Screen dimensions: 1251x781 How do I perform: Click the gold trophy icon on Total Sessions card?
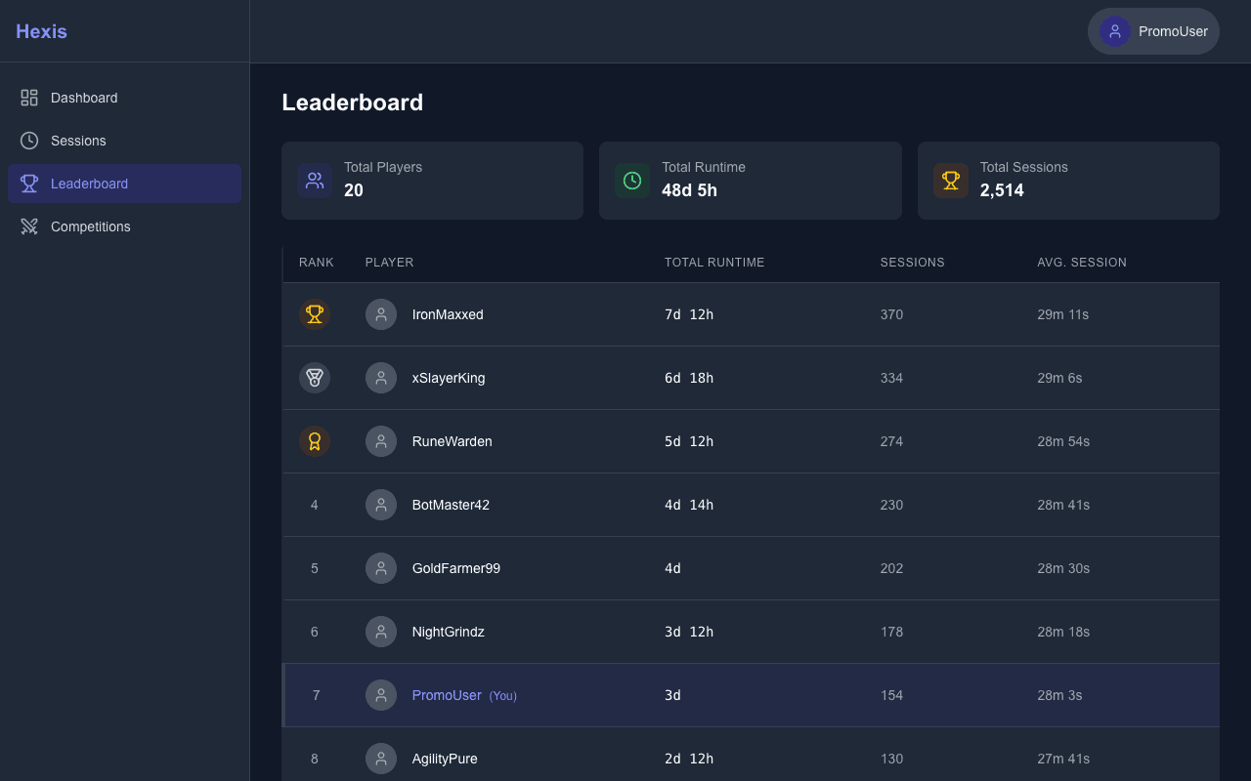click(x=951, y=181)
